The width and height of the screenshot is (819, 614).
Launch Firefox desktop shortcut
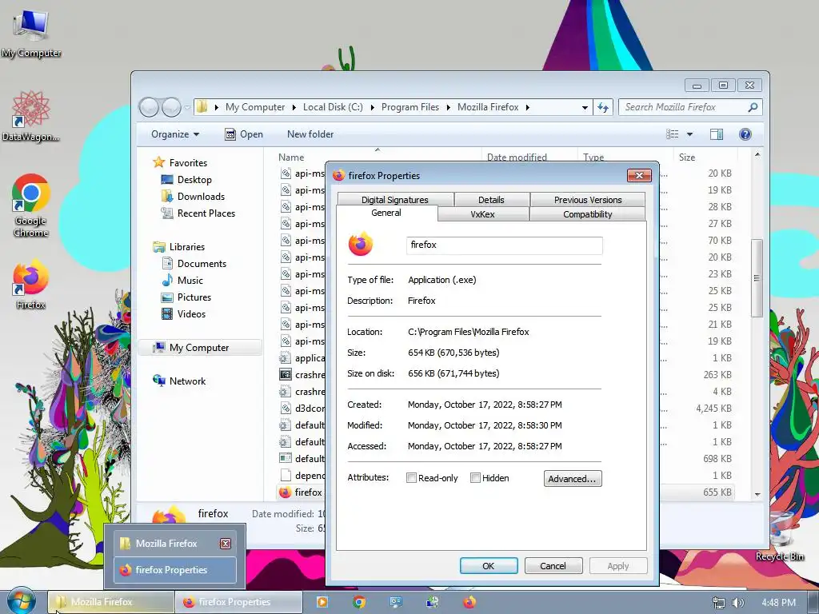click(31, 284)
